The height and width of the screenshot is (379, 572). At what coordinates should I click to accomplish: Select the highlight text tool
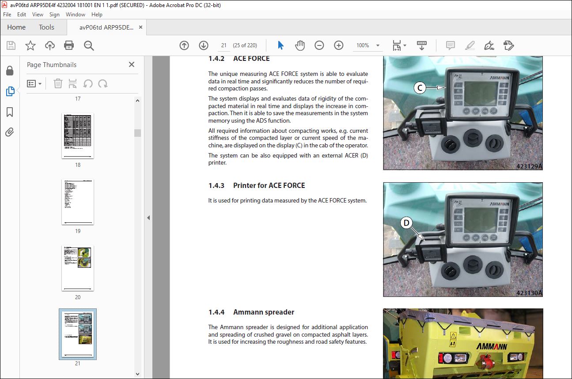(x=470, y=45)
